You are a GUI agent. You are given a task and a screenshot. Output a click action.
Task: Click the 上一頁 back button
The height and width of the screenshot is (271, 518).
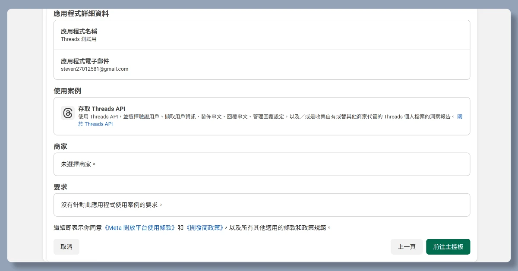pyautogui.click(x=407, y=247)
